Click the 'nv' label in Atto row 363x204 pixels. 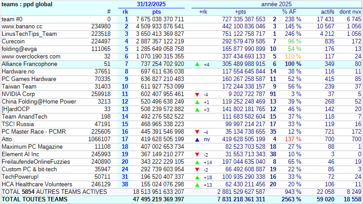pyautogui.click(x=207, y=139)
